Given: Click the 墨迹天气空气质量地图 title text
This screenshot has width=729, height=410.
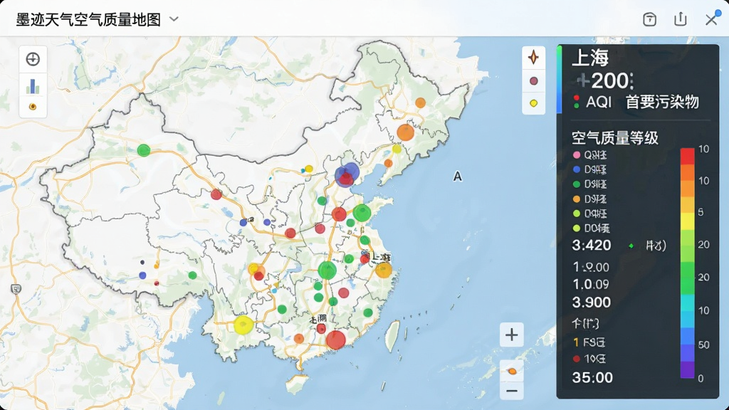Looking at the screenshot, I should [x=88, y=19].
